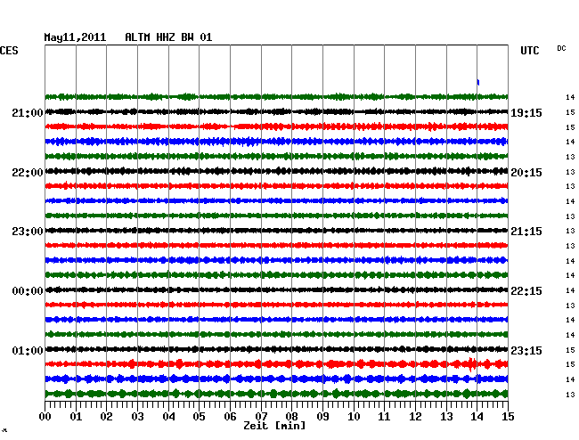This screenshot has height=440, width=579.
Task: Select the 01:00 local time label
Action: [28, 350]
